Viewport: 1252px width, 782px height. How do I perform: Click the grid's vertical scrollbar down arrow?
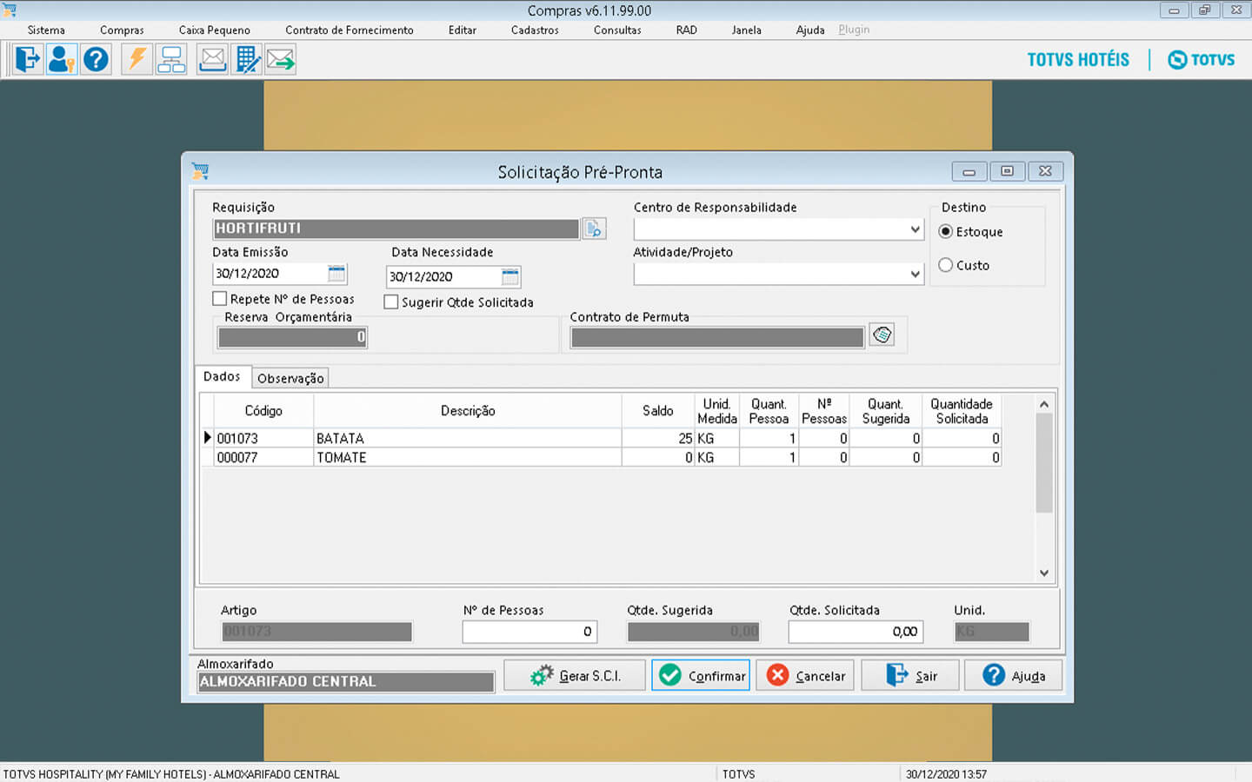1044,573
